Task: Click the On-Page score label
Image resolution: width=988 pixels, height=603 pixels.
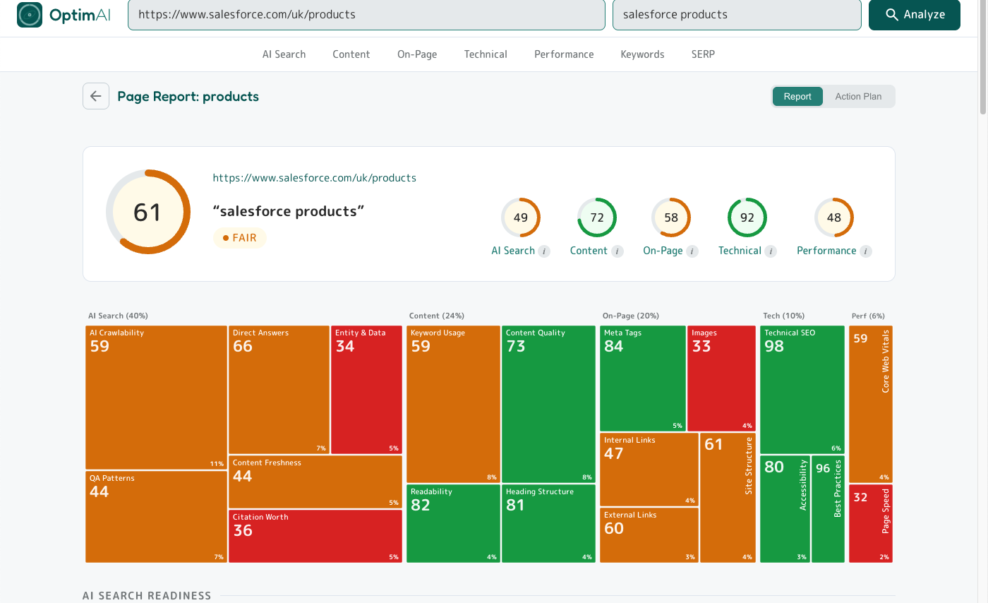Action: point(663,251)
